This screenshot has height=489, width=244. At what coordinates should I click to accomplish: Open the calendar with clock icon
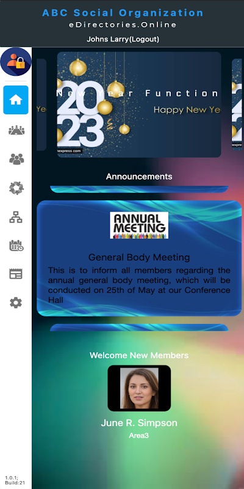[x=16, y=246]
